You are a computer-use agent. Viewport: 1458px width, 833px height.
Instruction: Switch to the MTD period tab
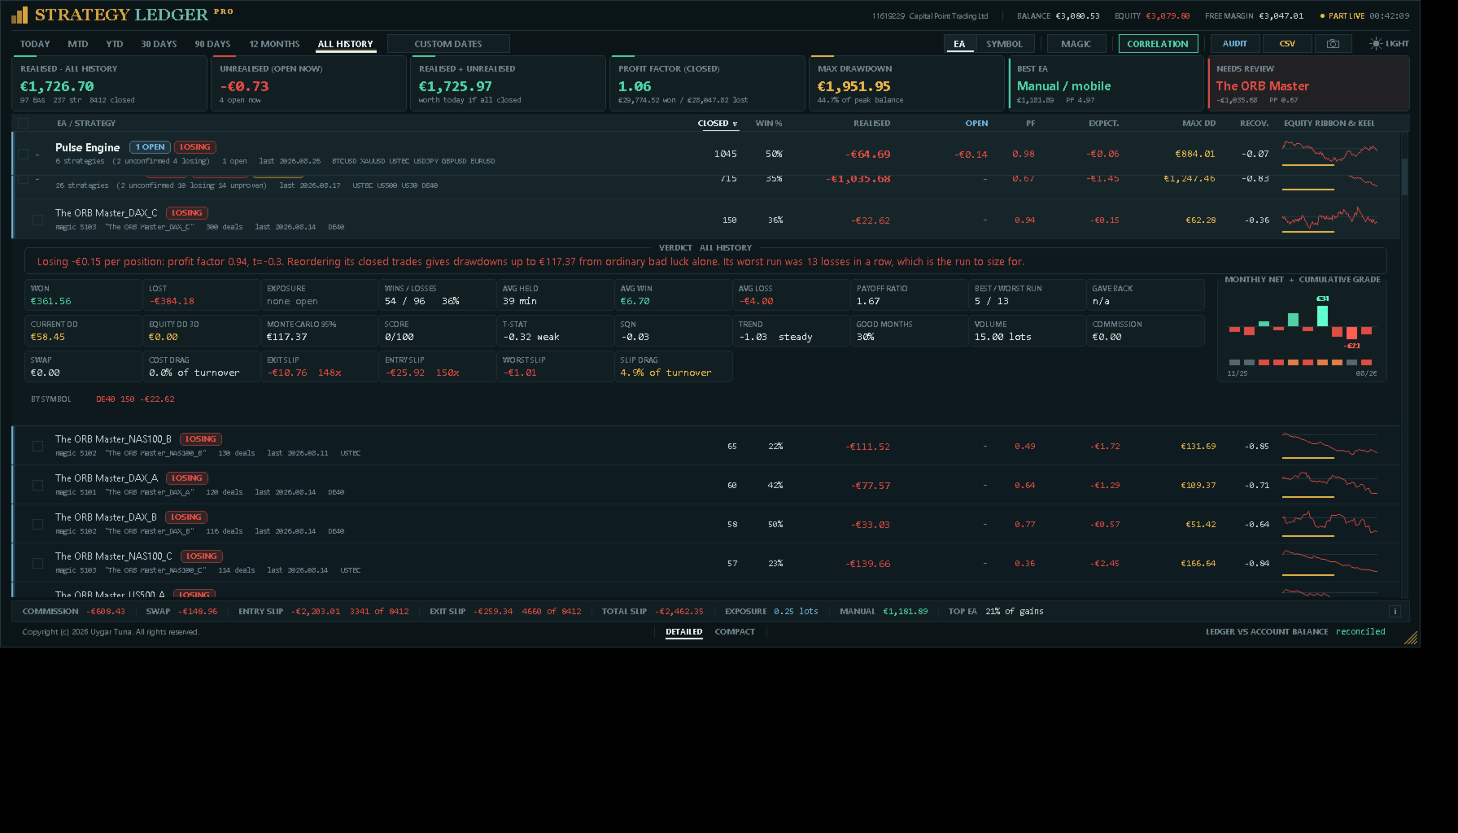pyautogui.click(x=78, y=44)
